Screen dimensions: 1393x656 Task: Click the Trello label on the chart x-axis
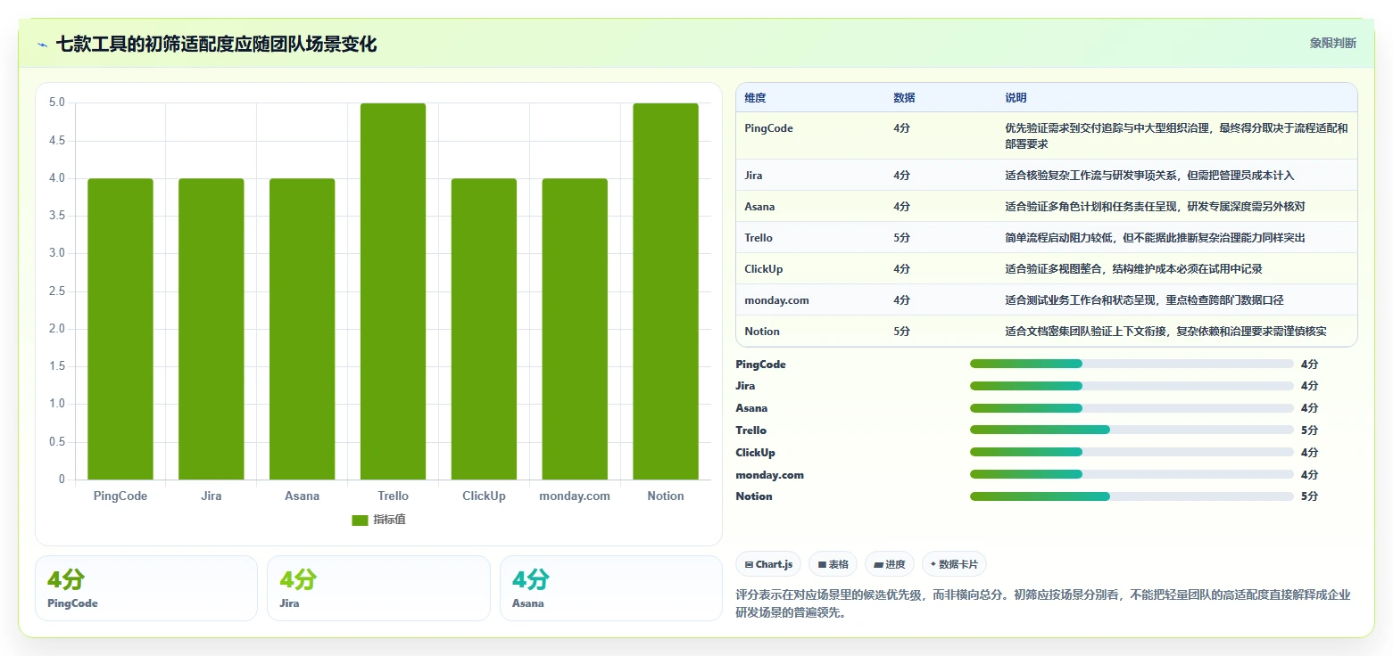[394, 496]
